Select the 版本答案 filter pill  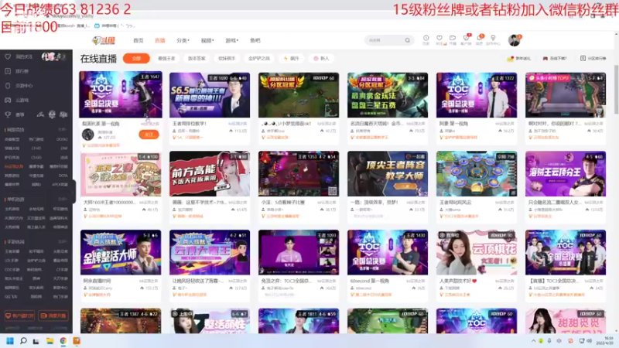click(197, 59)
